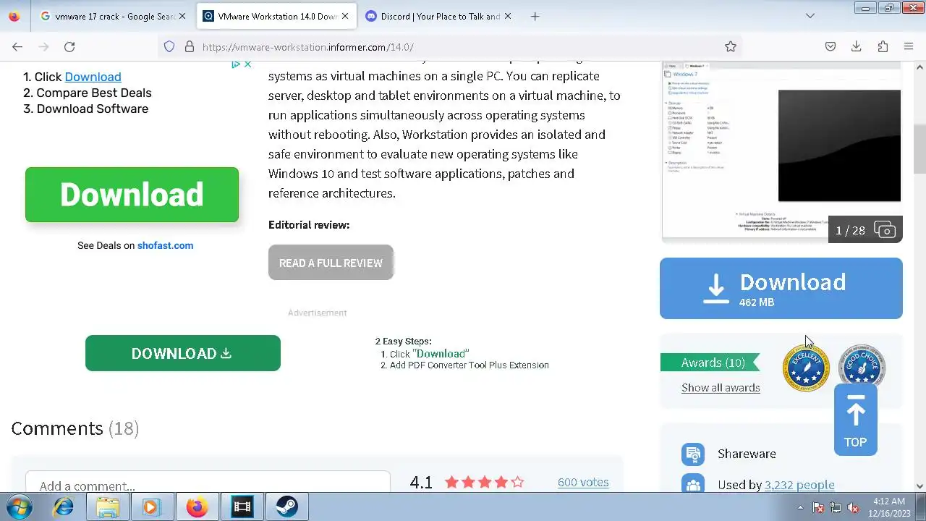Click the Awards (10) ribbon label
The width and height of the screenshot is (926, 521).
710,363
